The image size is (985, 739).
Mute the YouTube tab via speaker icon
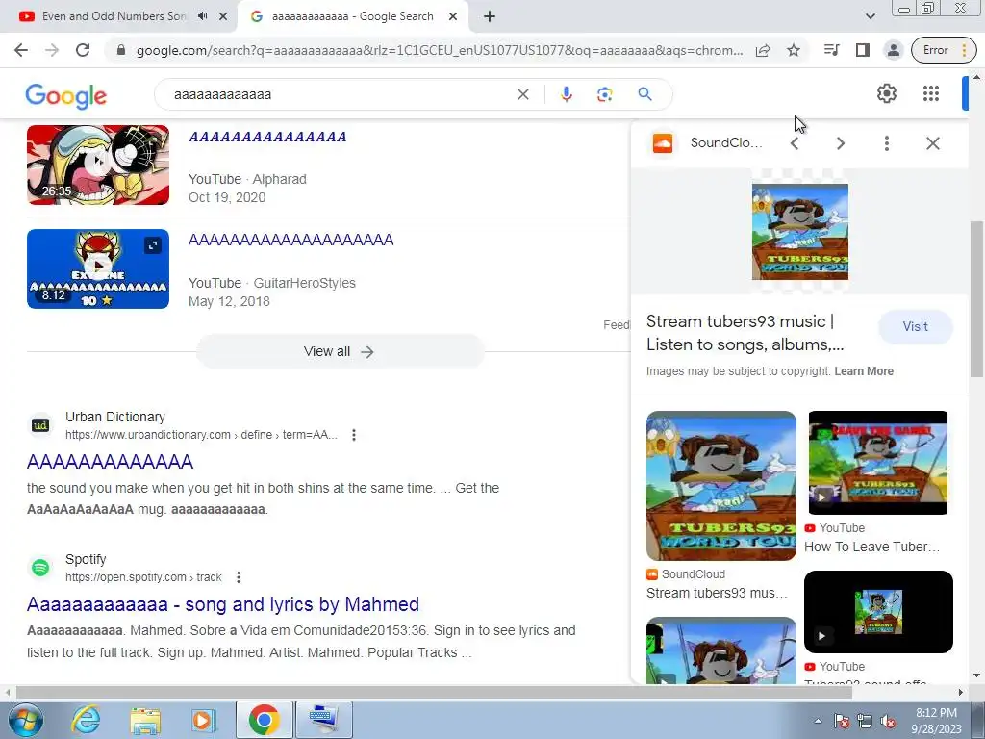pos(202,16)
